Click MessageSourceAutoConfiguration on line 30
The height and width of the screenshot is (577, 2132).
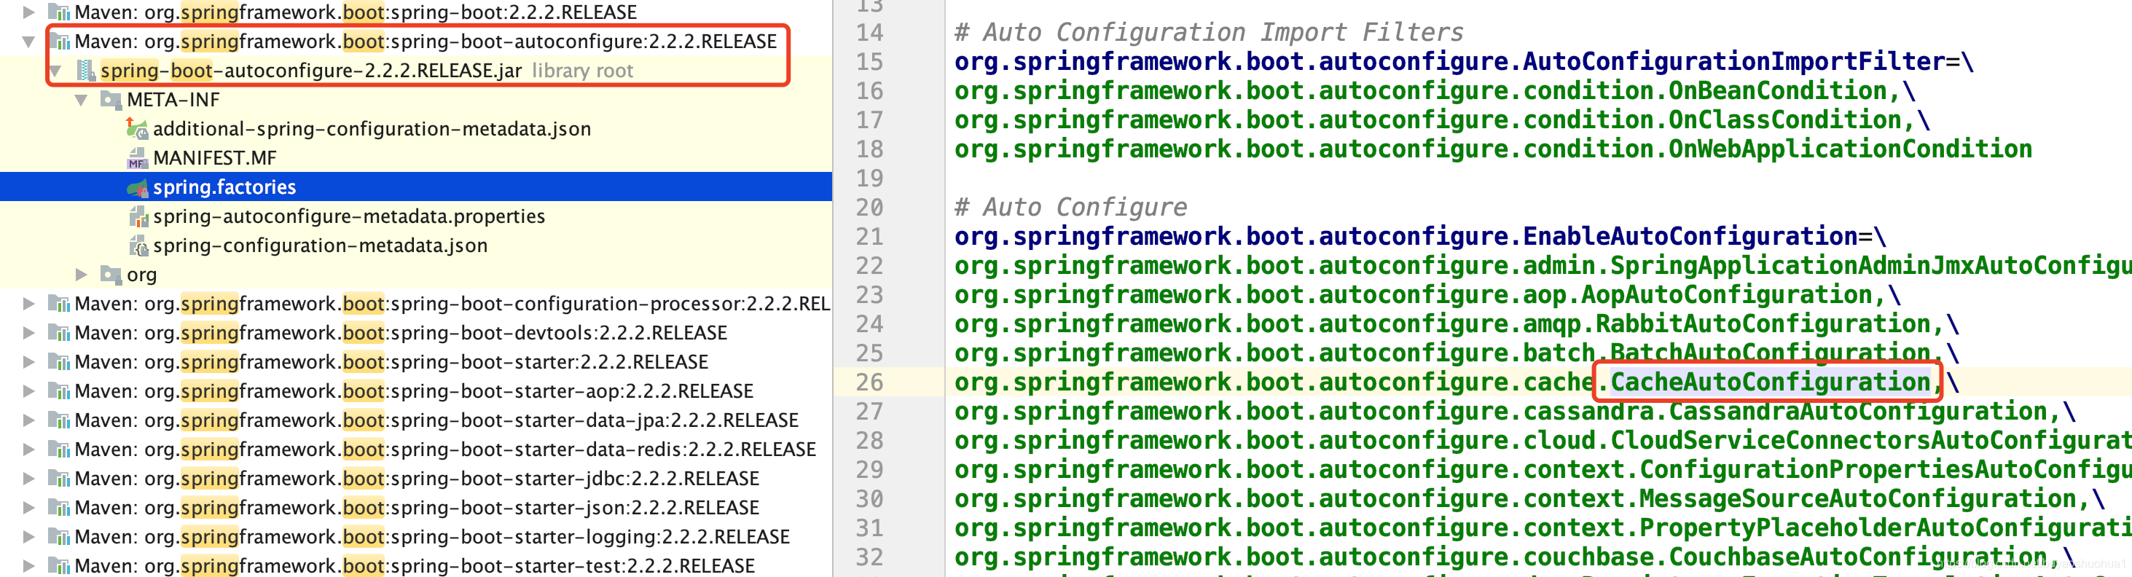pyautogui.click(x=1858, y=499)
